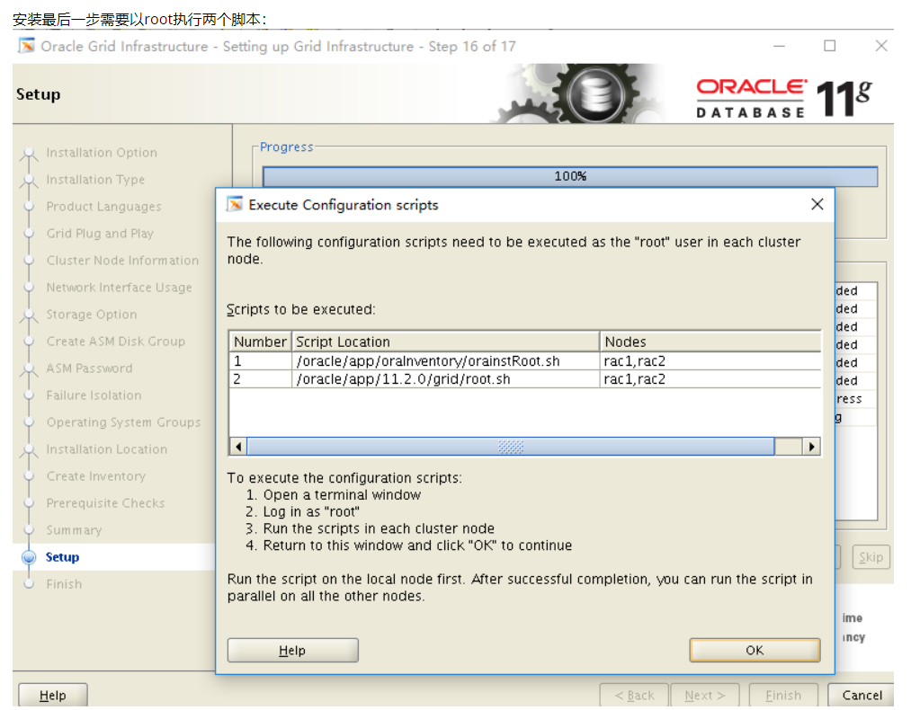This screenshot has width=911, height=710.
Task: Select ASM Password step in sidebar
Action: [x=89, y=368]
